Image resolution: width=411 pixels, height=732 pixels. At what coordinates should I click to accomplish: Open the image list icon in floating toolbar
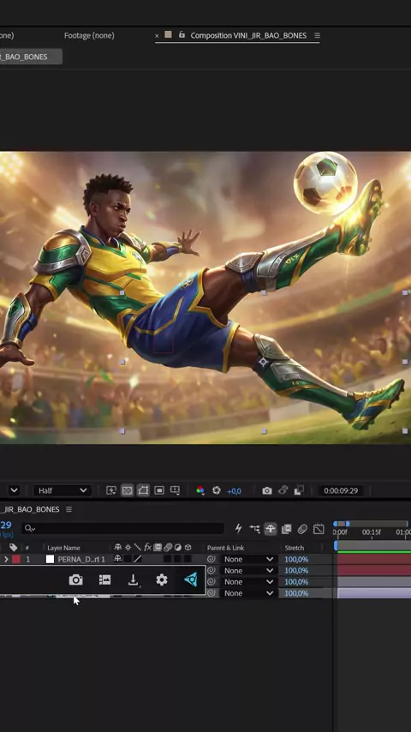click(x=105, y=579)
